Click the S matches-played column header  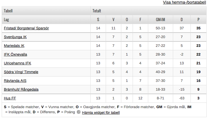[x=98, y=19]
